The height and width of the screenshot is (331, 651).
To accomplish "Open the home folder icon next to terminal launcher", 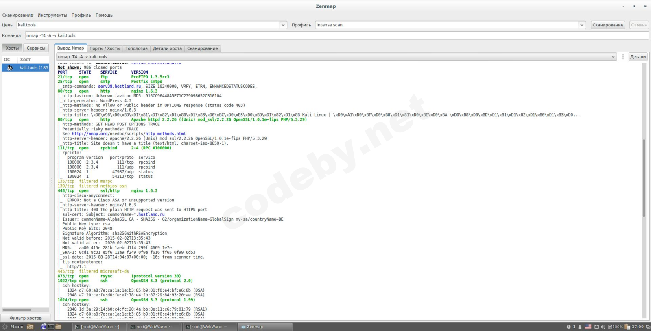I will pos(59,327).
